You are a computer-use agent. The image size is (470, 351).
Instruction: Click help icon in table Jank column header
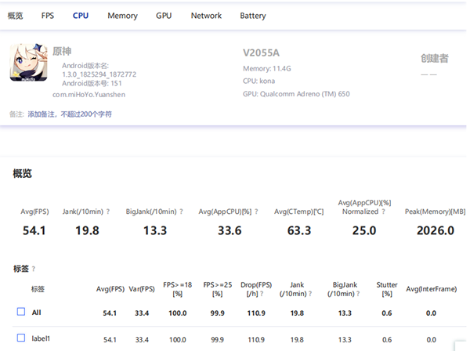coord(311,293)
